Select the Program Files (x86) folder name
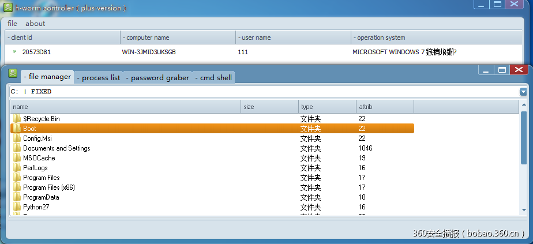 tap(49, 187)
